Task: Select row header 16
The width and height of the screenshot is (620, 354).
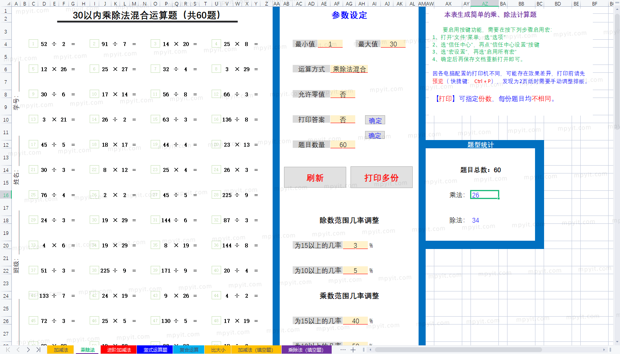Action: pyautogui.click(x=6, y=195)
